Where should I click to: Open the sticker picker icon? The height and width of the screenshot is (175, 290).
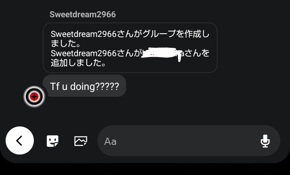click(x=52, y=141)
